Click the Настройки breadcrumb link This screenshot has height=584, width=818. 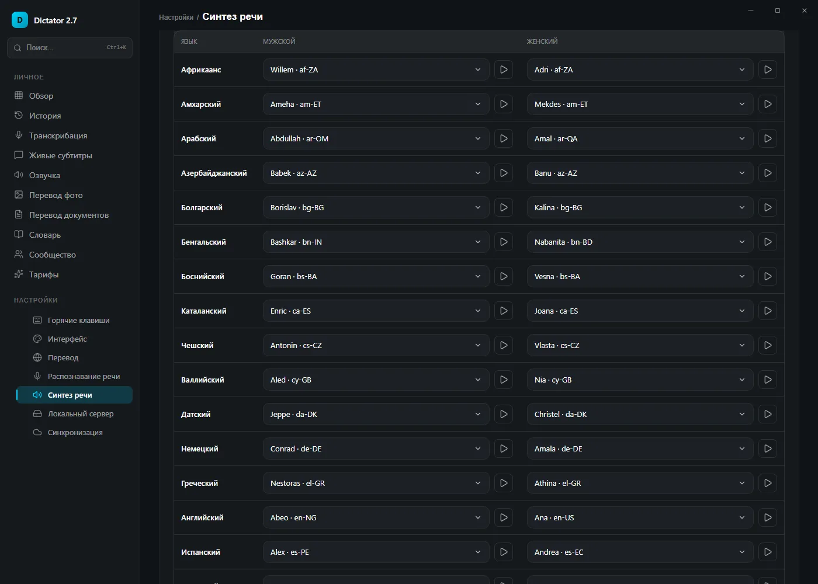point(176,18)
